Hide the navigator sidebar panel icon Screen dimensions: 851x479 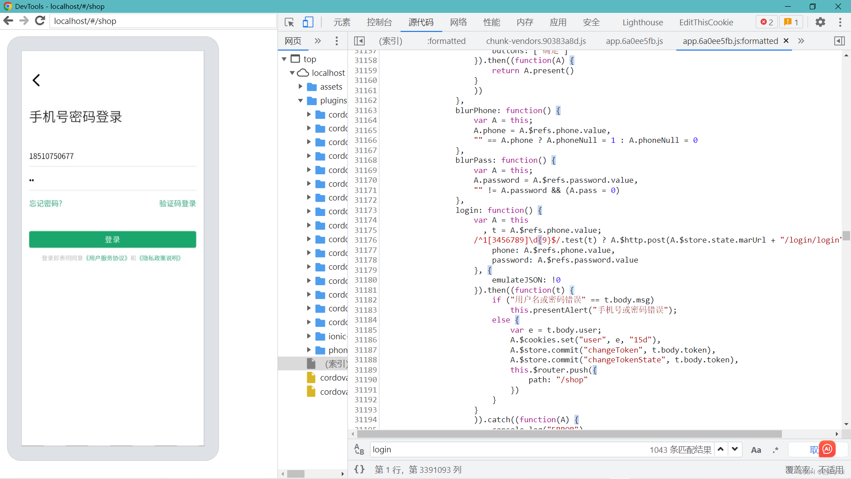click(x=359, y=41)
